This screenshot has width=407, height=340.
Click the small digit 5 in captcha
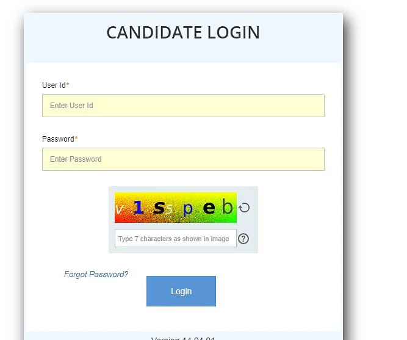[170, 211]
